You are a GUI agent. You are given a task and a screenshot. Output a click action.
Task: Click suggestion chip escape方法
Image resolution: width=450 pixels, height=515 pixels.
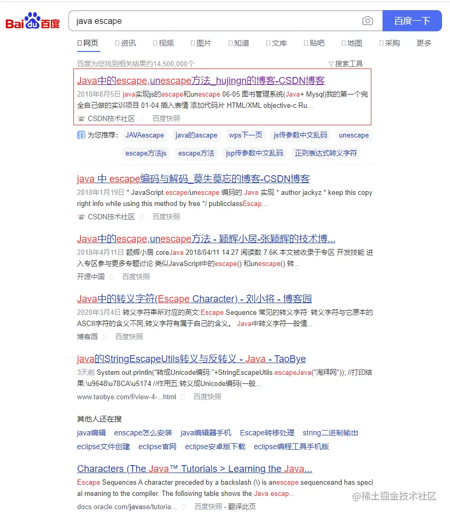[196, 153]
